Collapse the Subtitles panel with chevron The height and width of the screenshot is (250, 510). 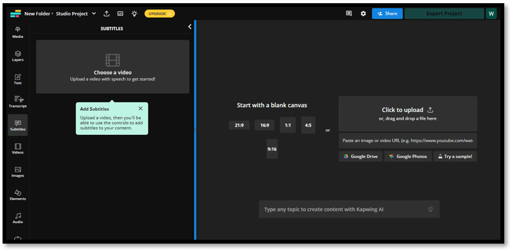[x=190, y=27]
